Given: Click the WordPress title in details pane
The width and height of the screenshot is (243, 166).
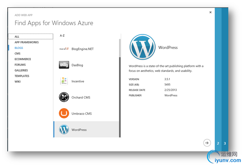Looking at the screenshot, I should click(168, 47).
